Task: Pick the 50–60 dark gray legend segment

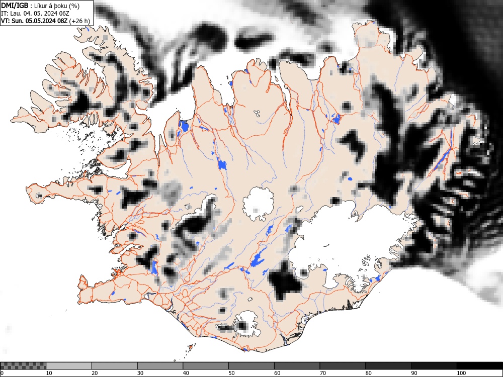Action: pyautogui.click(x=251, y=366)
